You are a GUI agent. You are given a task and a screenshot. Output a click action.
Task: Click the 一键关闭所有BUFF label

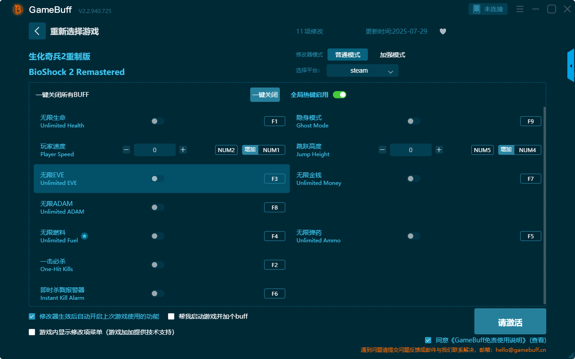[62, 95]
